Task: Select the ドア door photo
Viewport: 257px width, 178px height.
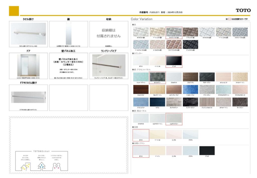Action: pyautogui.click(x=28, y=65)
